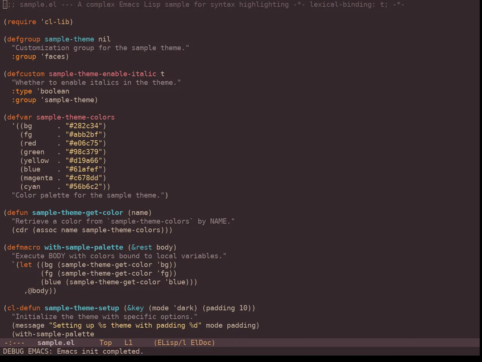Click ',@body' splice expression
Viewport: 482px width, 362px height.
[x=38, y=291]
